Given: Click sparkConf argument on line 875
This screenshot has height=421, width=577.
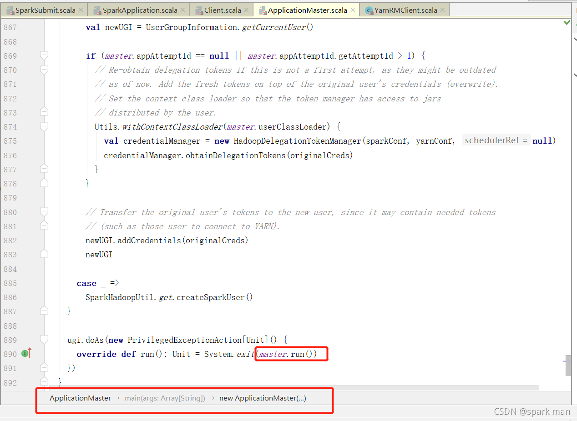Looking at the screenshot, I should point(386,141).
